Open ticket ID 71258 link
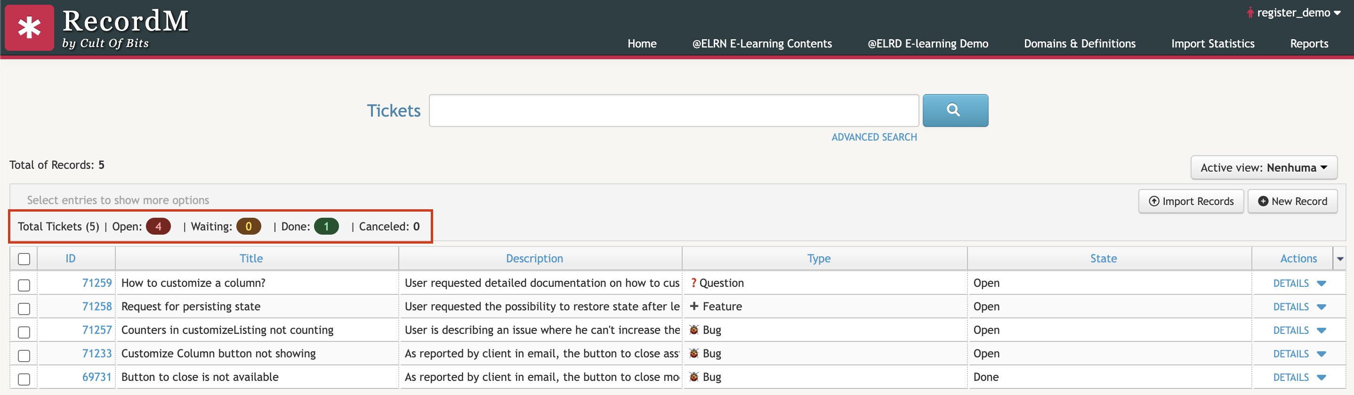This screenshot has height=395, width=1354. [x=97, y=306]
